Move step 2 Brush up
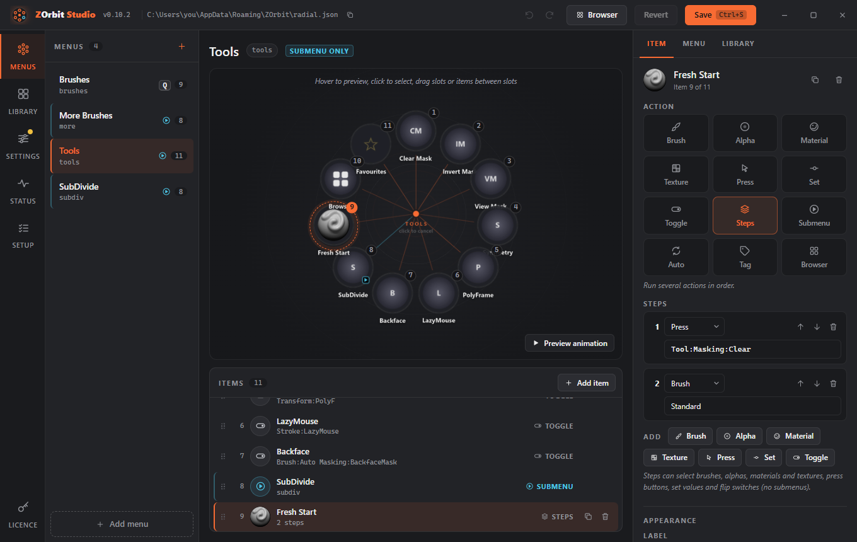Viewport: 857px width, 542px height. [800, 383]
